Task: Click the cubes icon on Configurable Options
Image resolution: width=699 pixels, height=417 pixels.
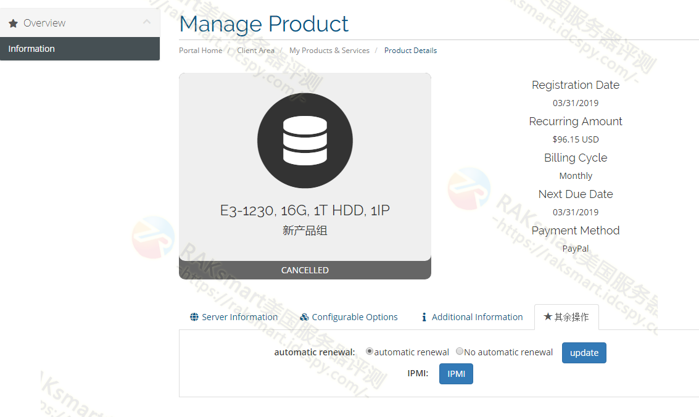Action: tap(304, 317)
